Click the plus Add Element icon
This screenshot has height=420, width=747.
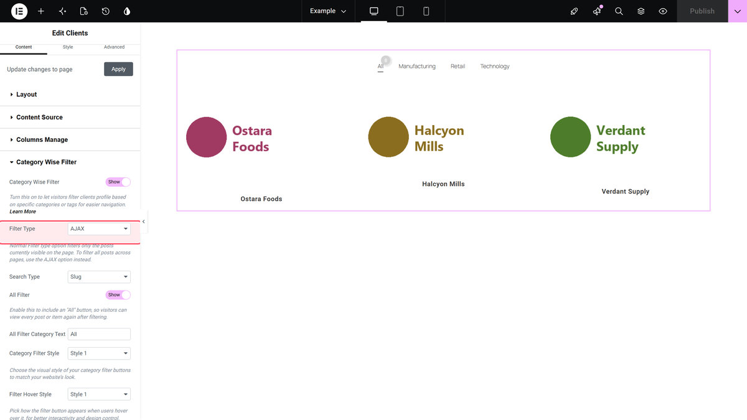[41, 11]
